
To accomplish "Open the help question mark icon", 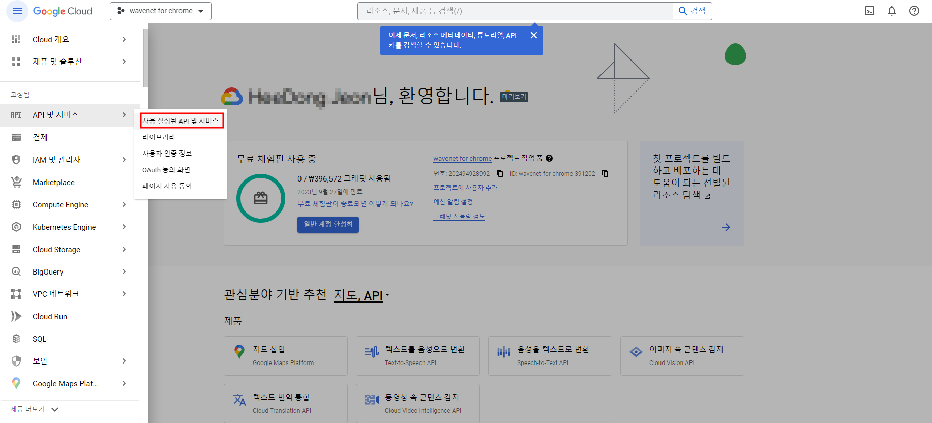I will tap(914, 11).
